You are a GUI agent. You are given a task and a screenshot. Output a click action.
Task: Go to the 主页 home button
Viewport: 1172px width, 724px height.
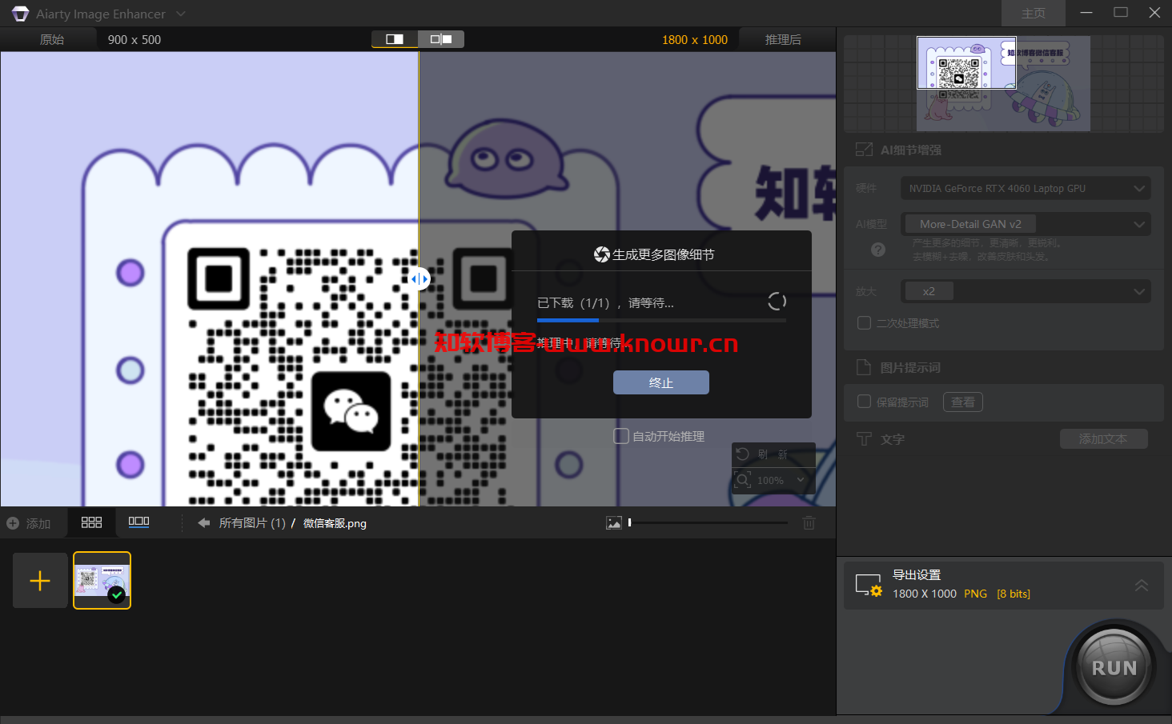[1034, 14]
